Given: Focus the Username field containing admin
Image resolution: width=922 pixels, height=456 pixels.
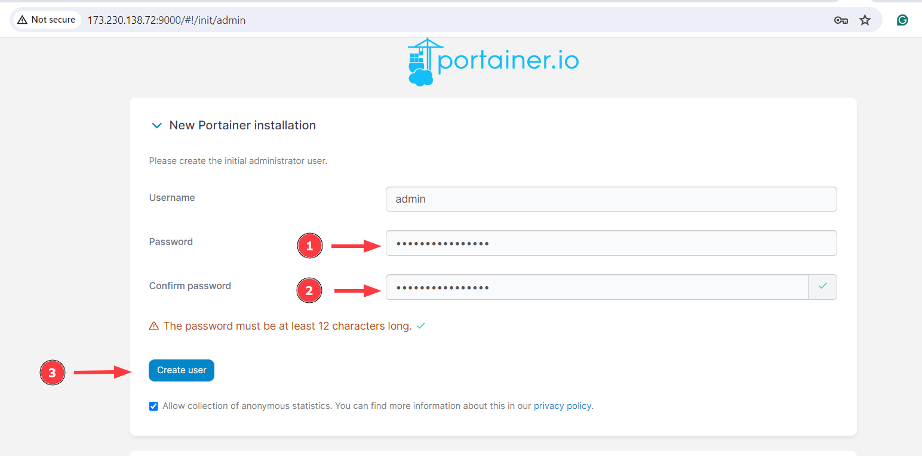Looking at the screenshot, I should click(x=611, y=199).
